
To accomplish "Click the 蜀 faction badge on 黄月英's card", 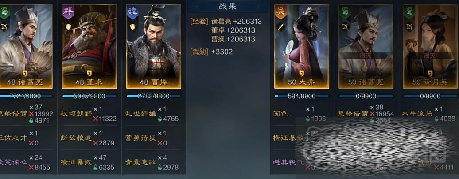I will pyautogui.click(x=409, y=11).
